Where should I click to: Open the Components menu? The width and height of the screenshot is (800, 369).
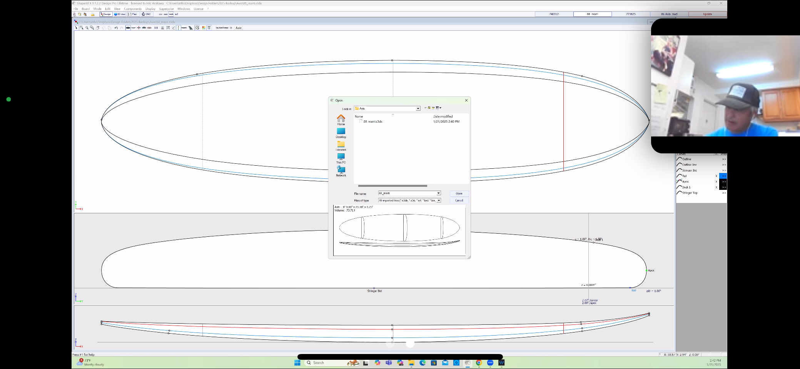(133, 9)
